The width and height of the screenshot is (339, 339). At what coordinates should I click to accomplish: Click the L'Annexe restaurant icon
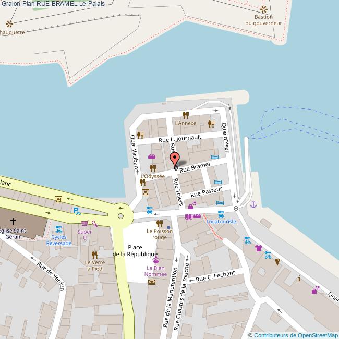[185, 115]
